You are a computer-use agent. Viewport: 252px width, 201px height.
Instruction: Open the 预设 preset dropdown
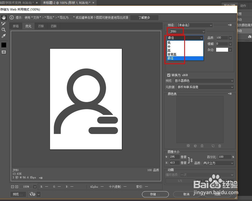(x=195, y=25)
